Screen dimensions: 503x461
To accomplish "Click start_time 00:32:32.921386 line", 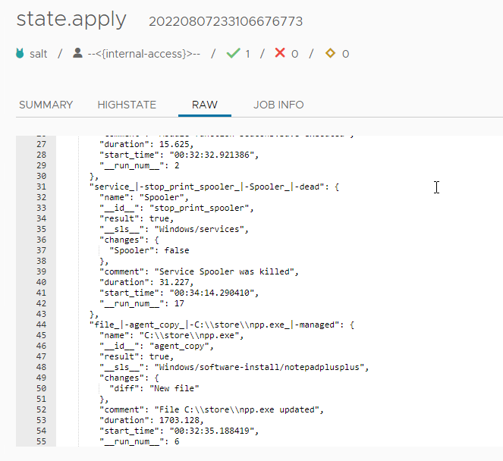I will [179, 155].
